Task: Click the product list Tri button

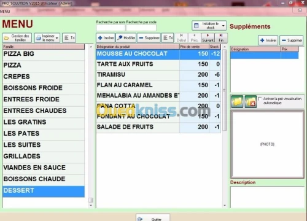Action: [168, 38]
